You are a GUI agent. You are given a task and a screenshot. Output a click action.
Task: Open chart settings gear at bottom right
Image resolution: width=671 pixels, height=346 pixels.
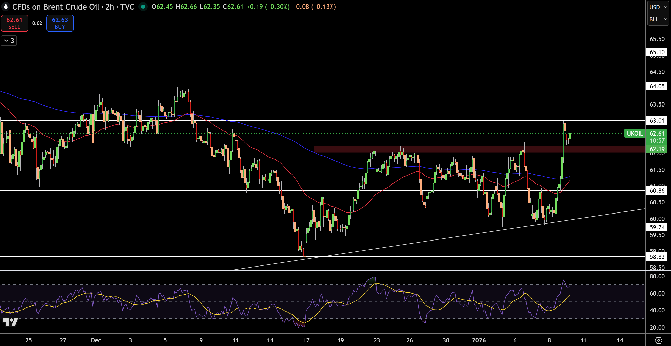coord(659,340)
